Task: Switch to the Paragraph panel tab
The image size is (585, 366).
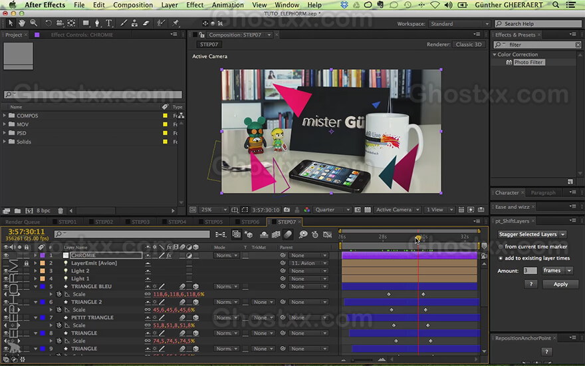Action: (x=543, y=193)
